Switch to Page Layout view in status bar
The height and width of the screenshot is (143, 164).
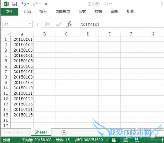126,140
